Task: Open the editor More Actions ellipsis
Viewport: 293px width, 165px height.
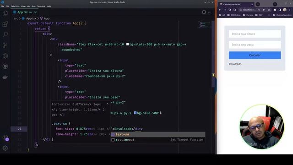Action: coord(210,12)
